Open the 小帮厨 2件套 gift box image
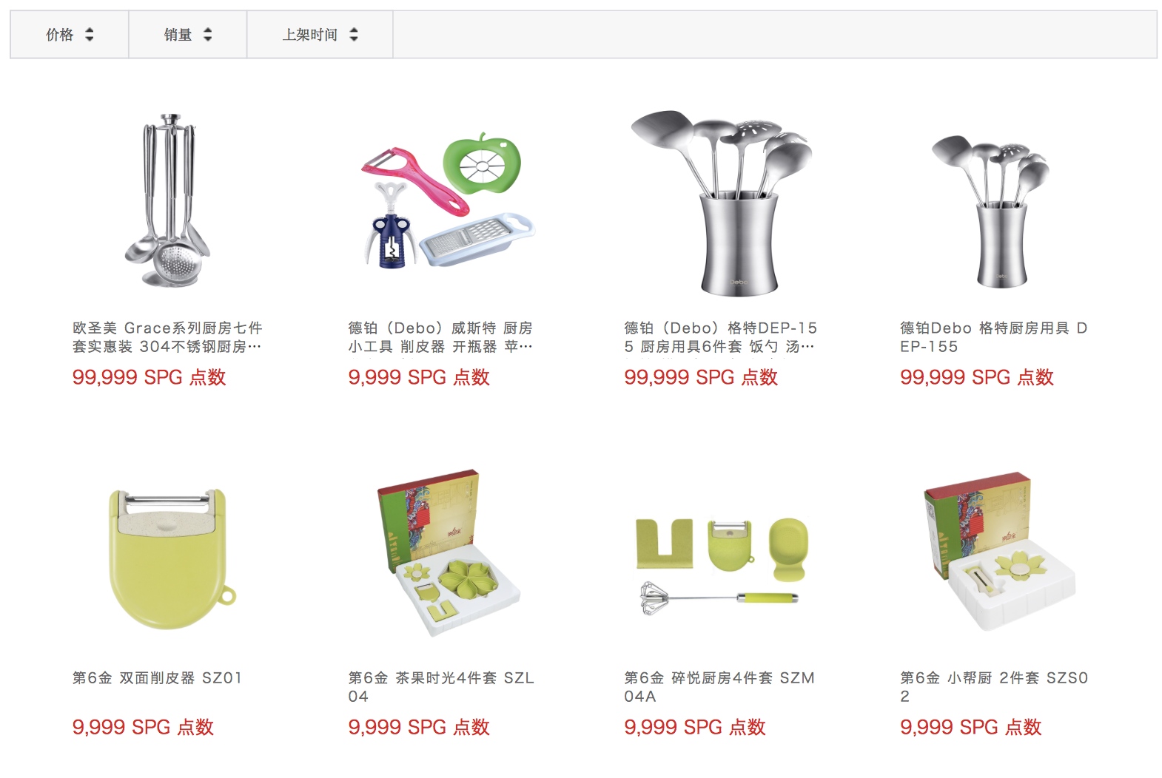 point(999,552)
